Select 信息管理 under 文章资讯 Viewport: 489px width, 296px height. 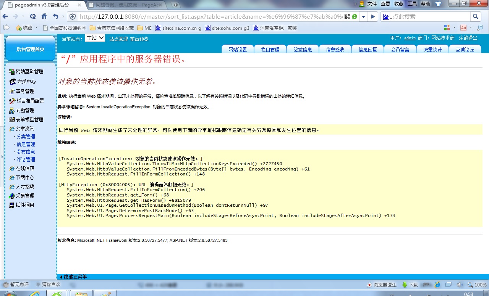click(x=26, y=144)
